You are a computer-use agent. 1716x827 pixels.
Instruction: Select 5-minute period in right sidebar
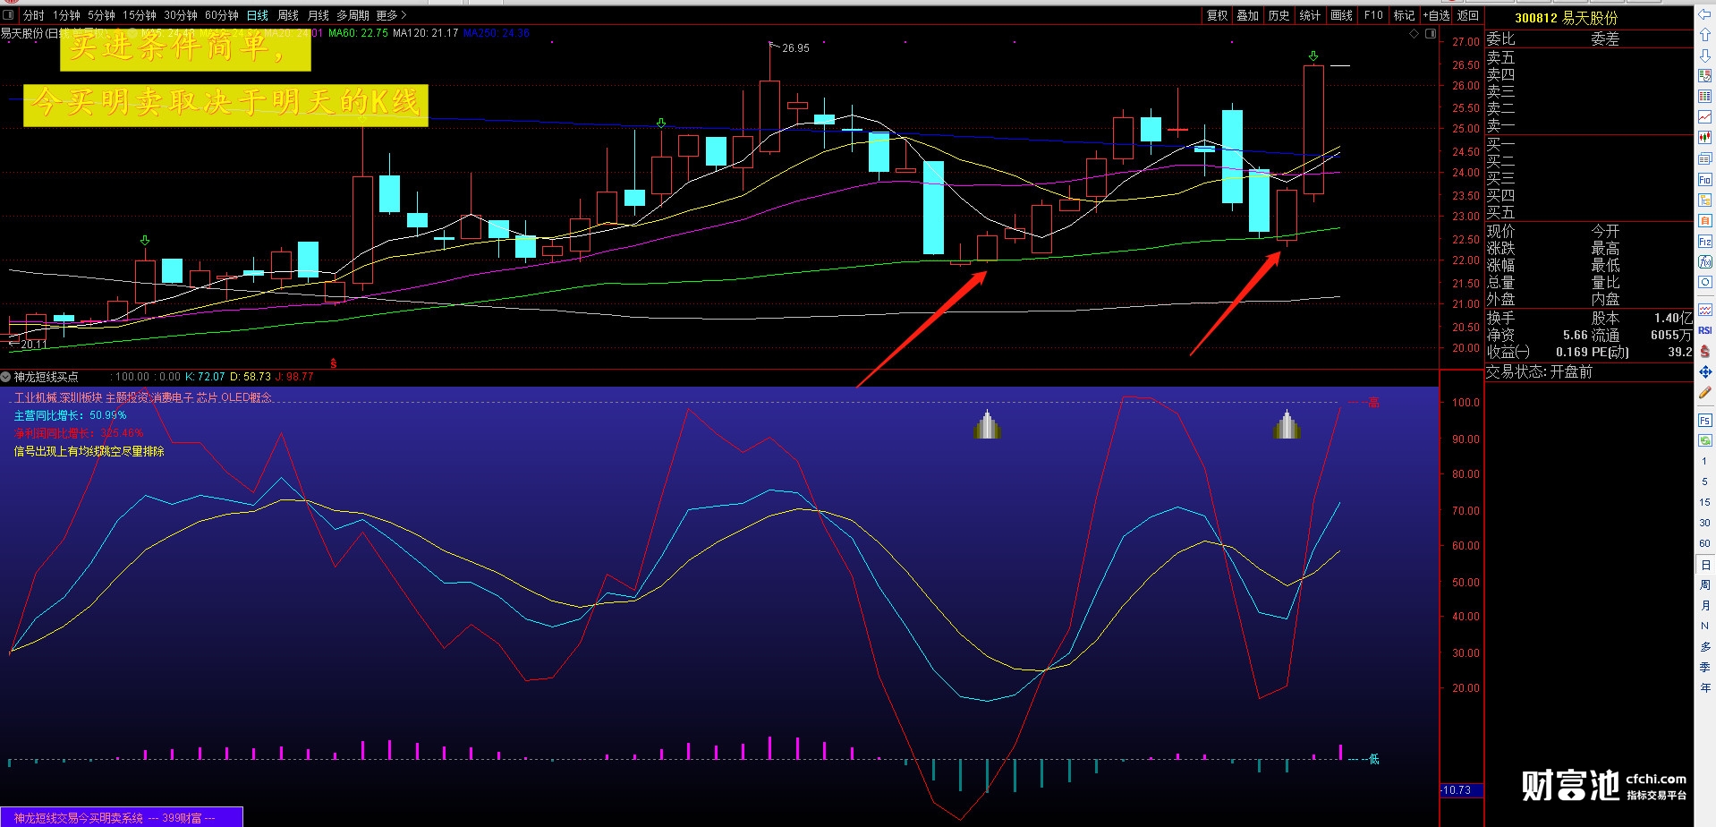click(x=1705, y=482)
